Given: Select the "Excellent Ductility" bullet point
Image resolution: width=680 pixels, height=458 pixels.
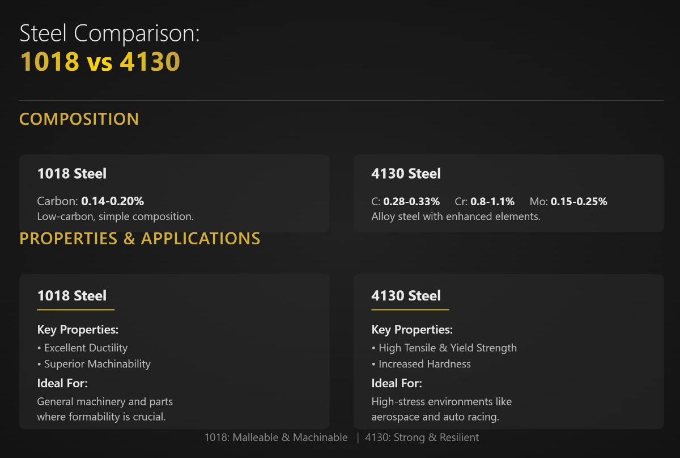Looking at the screenshot, I should 83,348.
